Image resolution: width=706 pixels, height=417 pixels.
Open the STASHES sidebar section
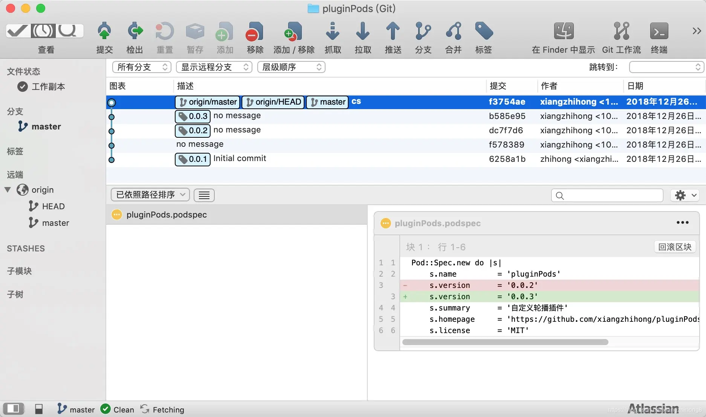pos(26,248)
